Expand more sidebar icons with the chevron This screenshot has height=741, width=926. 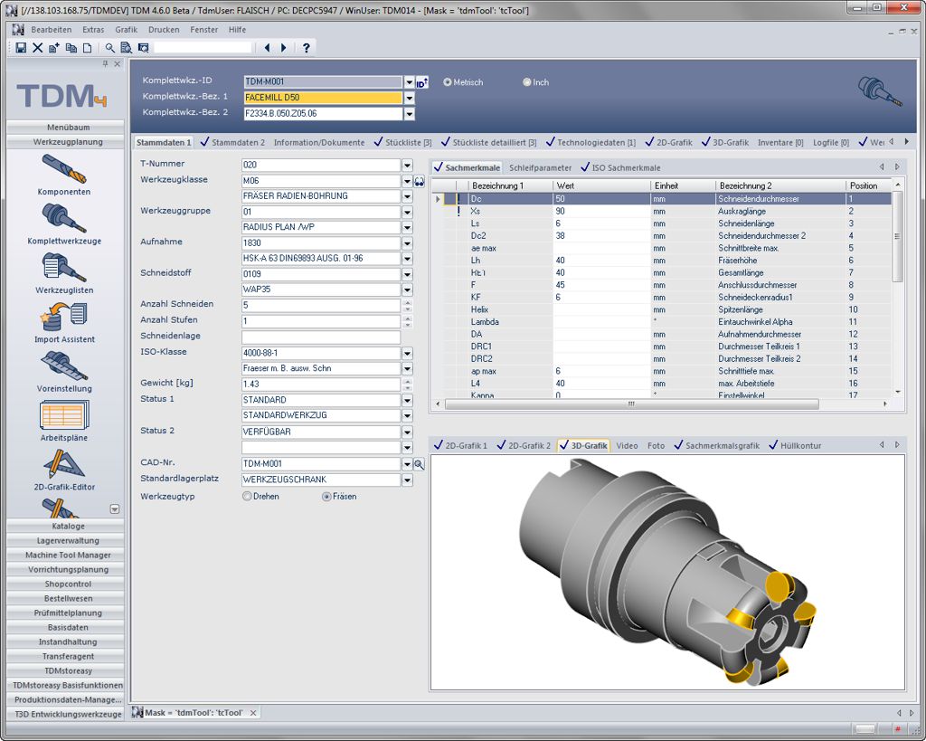tap(115, 508)
